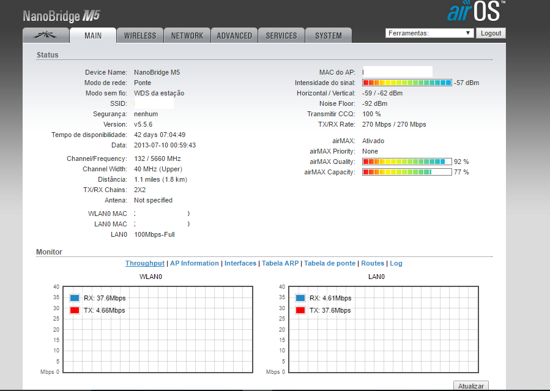Click the signal value '-57 dBm'

coord(467,83)
